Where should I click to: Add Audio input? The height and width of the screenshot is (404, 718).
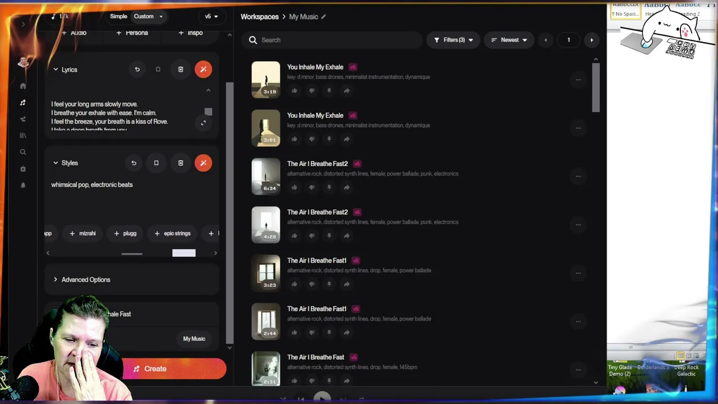(x=73, y=33)
